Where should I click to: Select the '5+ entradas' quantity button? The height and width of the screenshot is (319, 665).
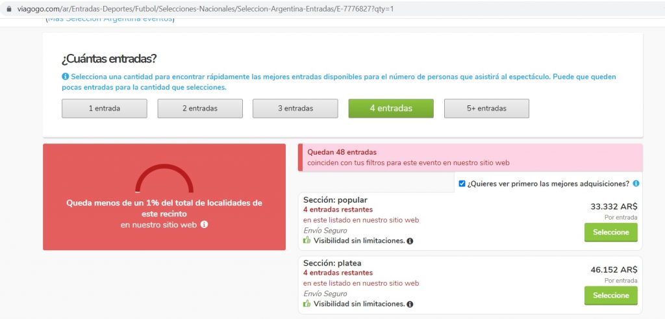click(x=486, y=108)
